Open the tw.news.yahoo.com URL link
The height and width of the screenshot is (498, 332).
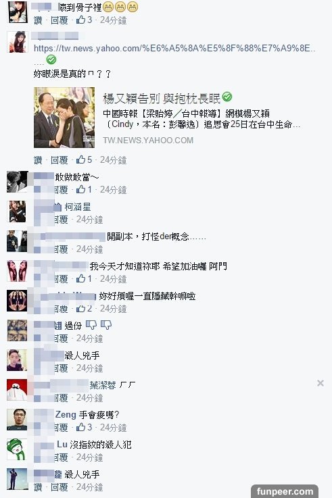point(174,48)
